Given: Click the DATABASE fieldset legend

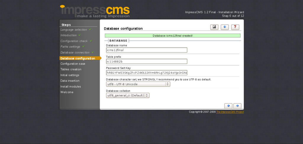Looking at the screenshot, I should 118,41.
